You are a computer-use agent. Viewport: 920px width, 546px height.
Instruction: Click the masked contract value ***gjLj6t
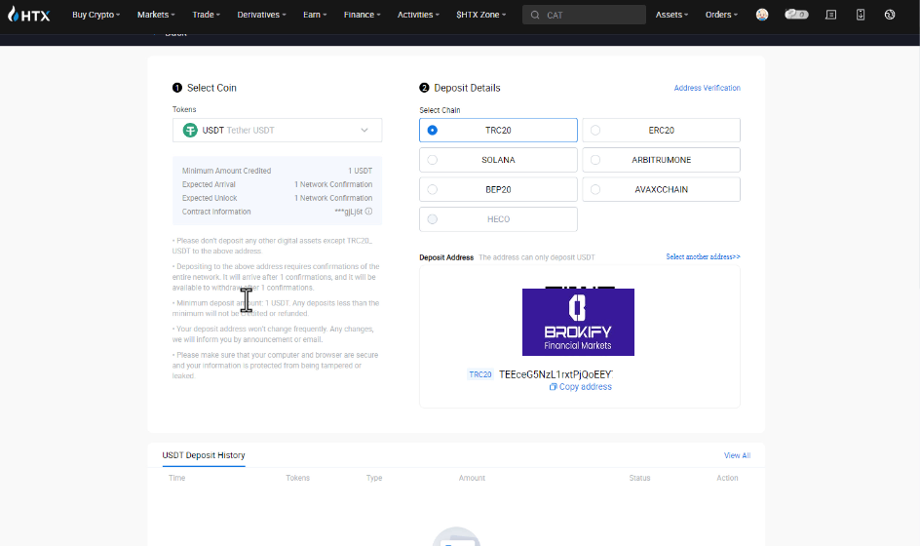pos(349,212)
